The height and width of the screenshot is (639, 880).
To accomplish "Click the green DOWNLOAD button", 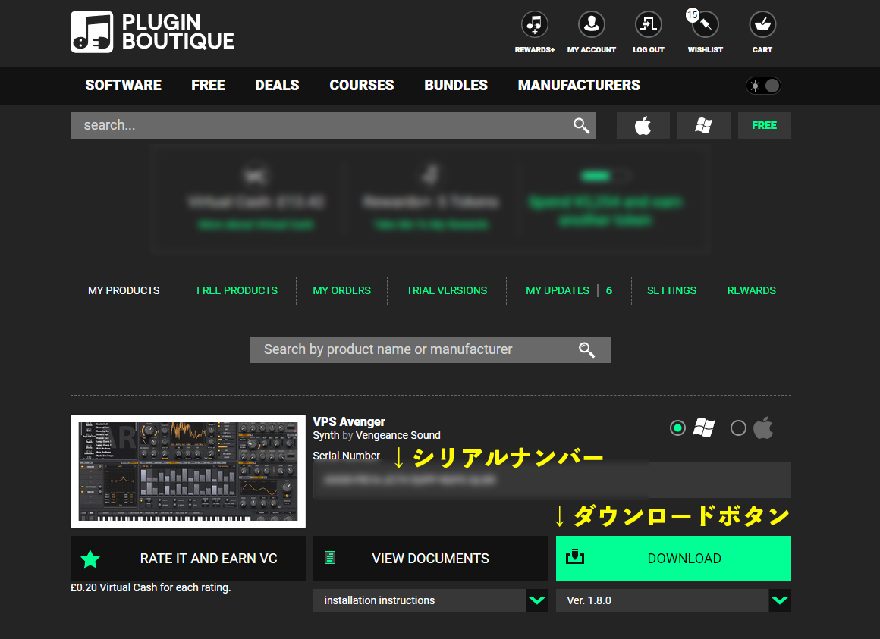I will [x=674, y=559].
